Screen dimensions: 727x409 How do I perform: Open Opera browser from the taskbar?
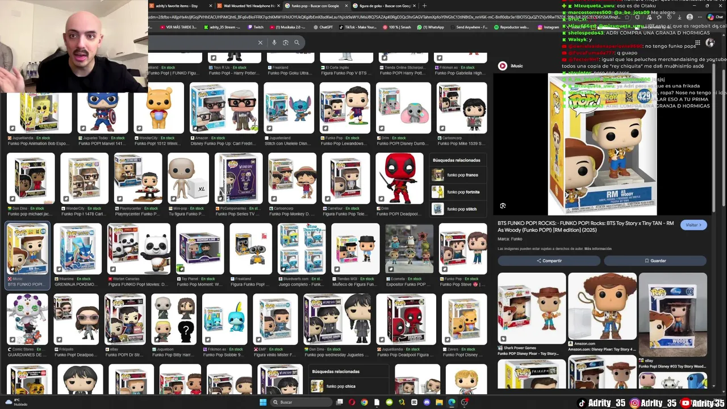(352, 402)
